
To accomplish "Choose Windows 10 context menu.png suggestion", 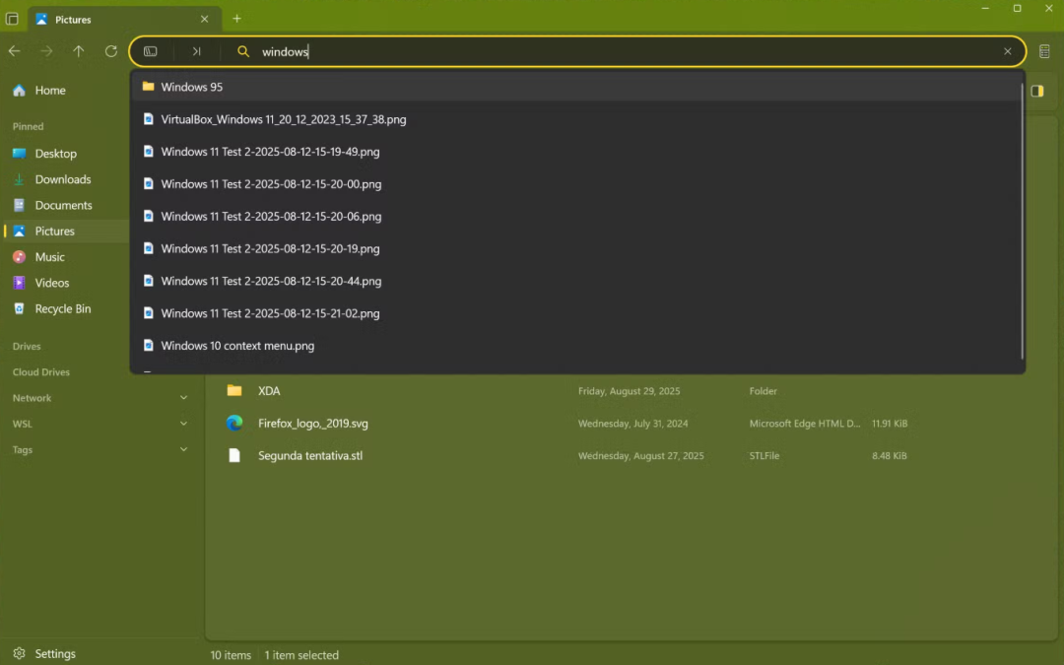I will pyautogui.click(x=576, y=346).
